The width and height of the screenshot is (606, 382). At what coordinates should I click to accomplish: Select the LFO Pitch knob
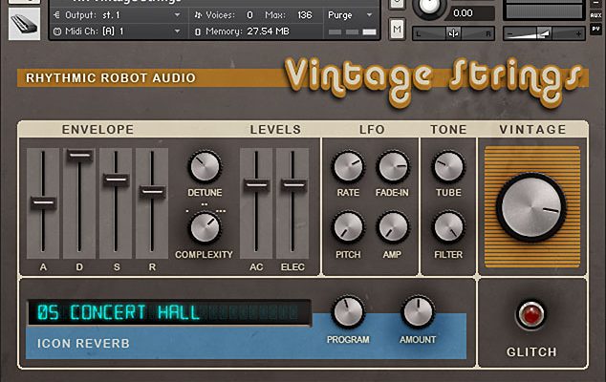(347, 226)
